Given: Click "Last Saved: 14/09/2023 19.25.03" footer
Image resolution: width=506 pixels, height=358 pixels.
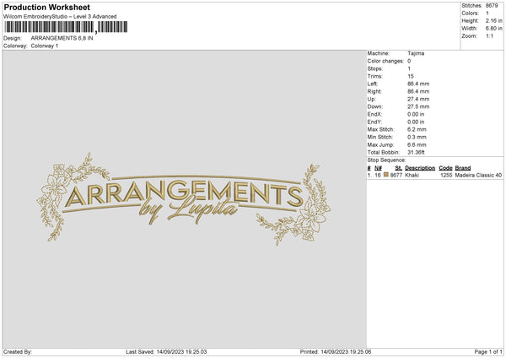Looking at the screenshot, I should point(166,352).
